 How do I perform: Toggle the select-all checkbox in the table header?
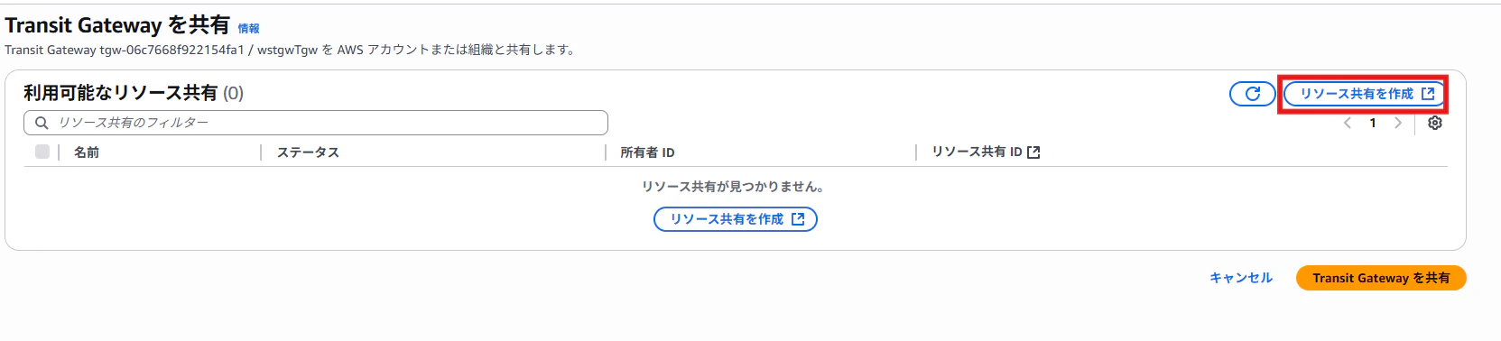click(x=42, y=152)
